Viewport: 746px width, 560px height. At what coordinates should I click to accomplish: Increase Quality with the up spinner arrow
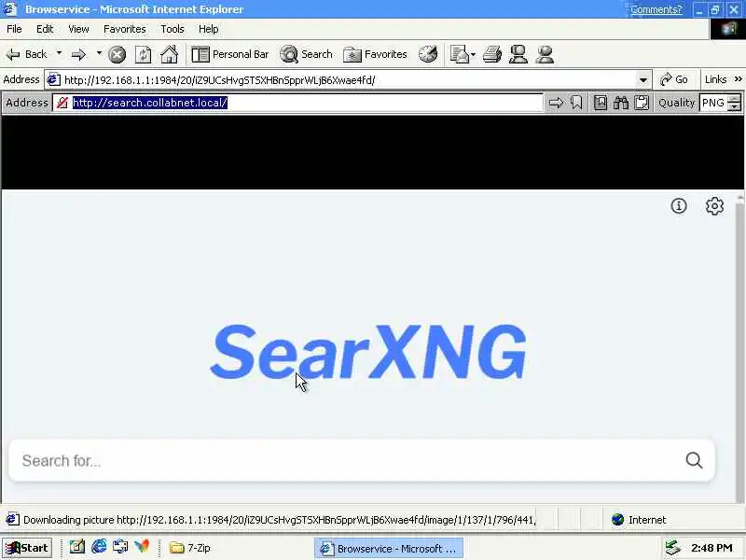pos(735,99)
